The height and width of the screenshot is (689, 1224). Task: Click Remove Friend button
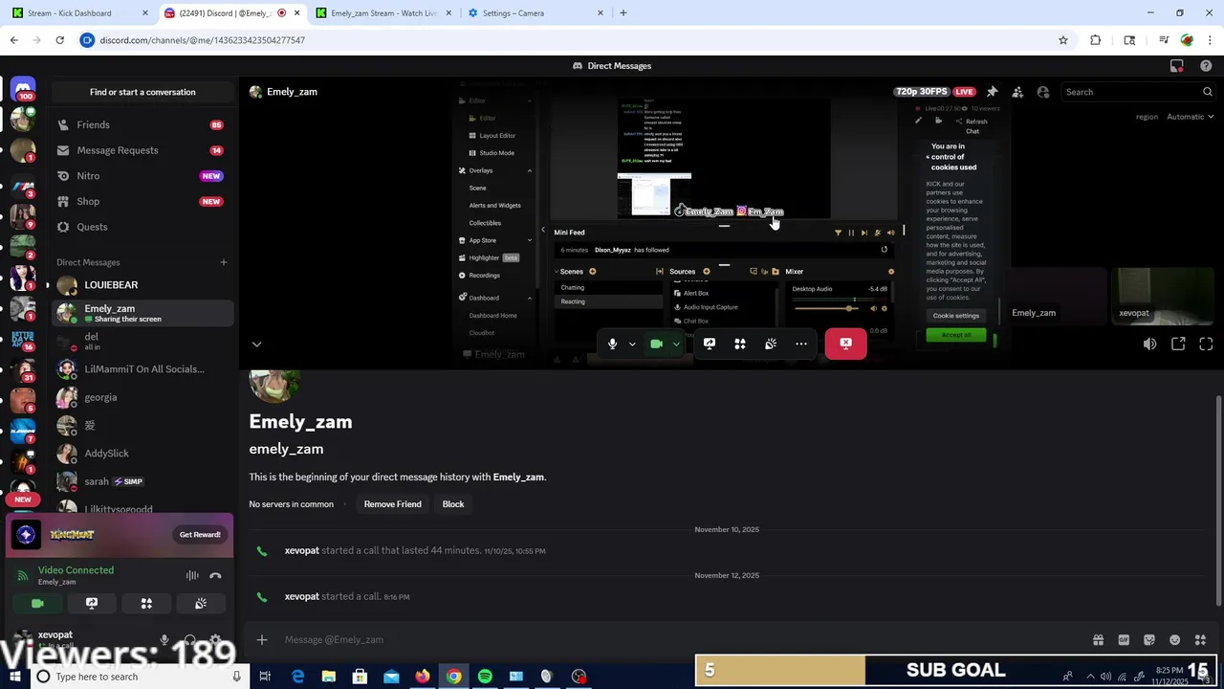[392, 504]
